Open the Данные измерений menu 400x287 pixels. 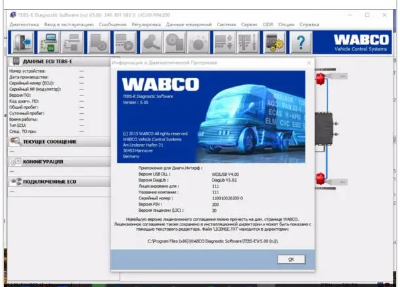[189, 24]
